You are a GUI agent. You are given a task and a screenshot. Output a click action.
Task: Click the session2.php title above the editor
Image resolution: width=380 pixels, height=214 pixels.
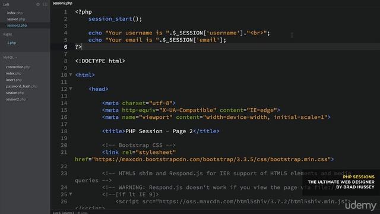[x=62, y=3]
